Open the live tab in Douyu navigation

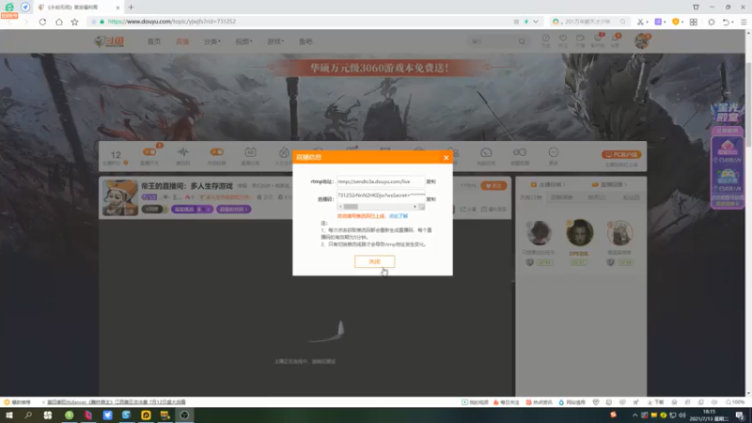(x=182, y=41)
